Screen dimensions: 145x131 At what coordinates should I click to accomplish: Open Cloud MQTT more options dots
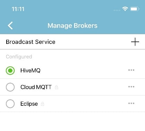tap(131, 87)
